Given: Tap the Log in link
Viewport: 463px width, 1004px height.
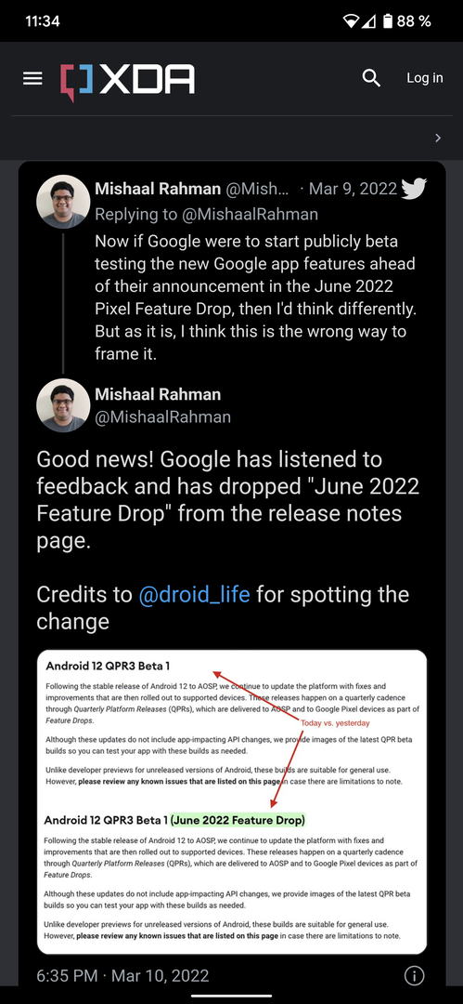Looking at the screenshot, I should click(x=425, y=78).
